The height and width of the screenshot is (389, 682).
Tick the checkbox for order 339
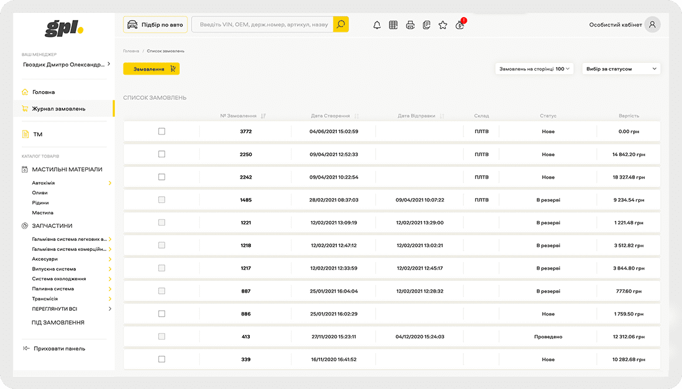click(x=162, y=359)
